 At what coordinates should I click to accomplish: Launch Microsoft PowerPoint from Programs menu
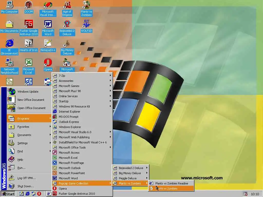point(82,173)
